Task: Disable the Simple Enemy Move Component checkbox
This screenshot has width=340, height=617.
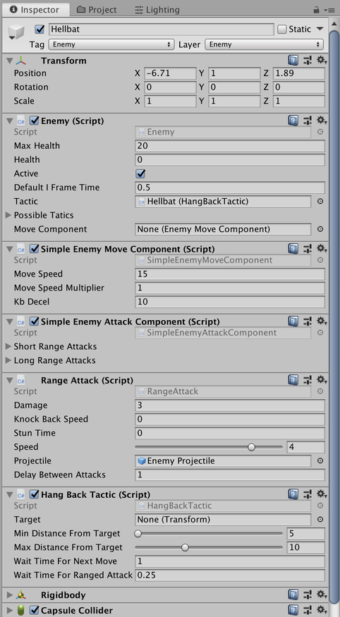Action: [x=35, y=249]
